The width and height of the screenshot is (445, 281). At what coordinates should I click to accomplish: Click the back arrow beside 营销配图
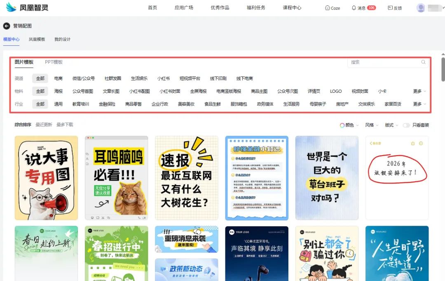7,26
